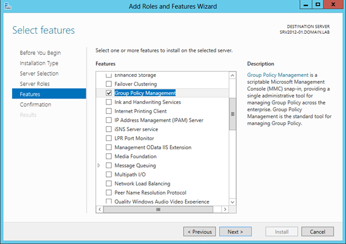The height and width of the screenshot is (244, 346).
Task: Click the horizontal scrollbar thumb under features
Action: click(x=158, y=210)
